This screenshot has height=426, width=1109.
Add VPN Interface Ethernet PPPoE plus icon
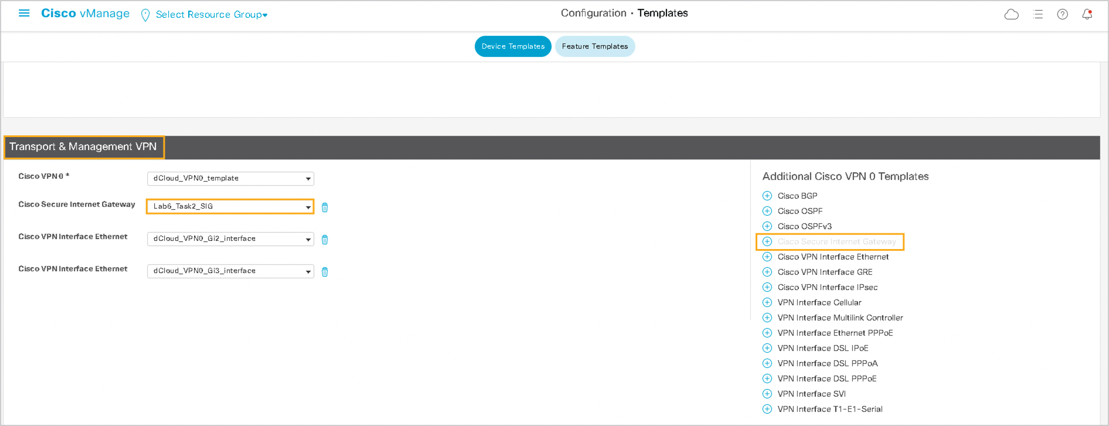(767, 333)
